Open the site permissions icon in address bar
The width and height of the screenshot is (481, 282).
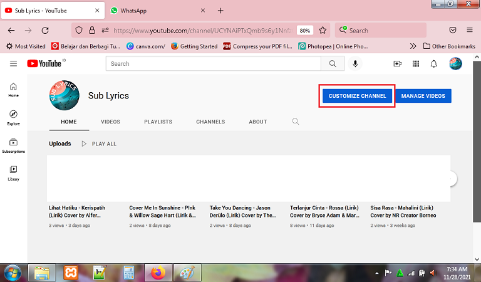(105, 30)
